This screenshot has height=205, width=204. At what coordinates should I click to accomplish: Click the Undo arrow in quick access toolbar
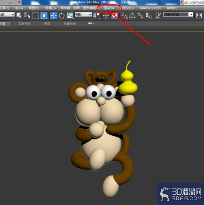tap(2, 2)
